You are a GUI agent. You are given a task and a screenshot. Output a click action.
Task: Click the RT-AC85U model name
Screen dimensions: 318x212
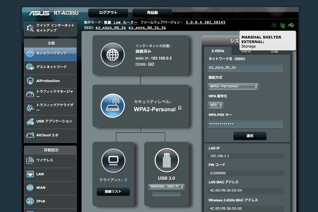pos(66,13)
